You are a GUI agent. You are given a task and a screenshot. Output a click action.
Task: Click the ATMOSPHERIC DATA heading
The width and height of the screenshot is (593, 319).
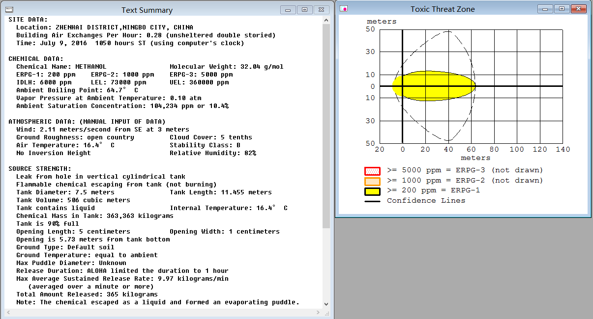pos(87,122)
